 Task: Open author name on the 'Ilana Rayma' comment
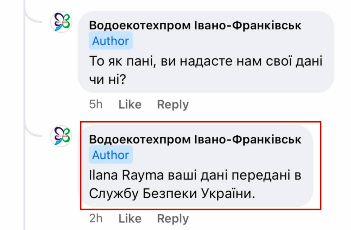coord(195,140)
